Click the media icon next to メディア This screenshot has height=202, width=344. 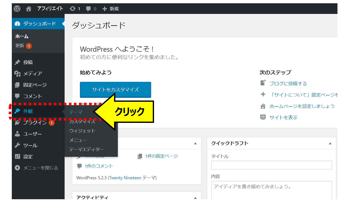(x=17, y=74)
